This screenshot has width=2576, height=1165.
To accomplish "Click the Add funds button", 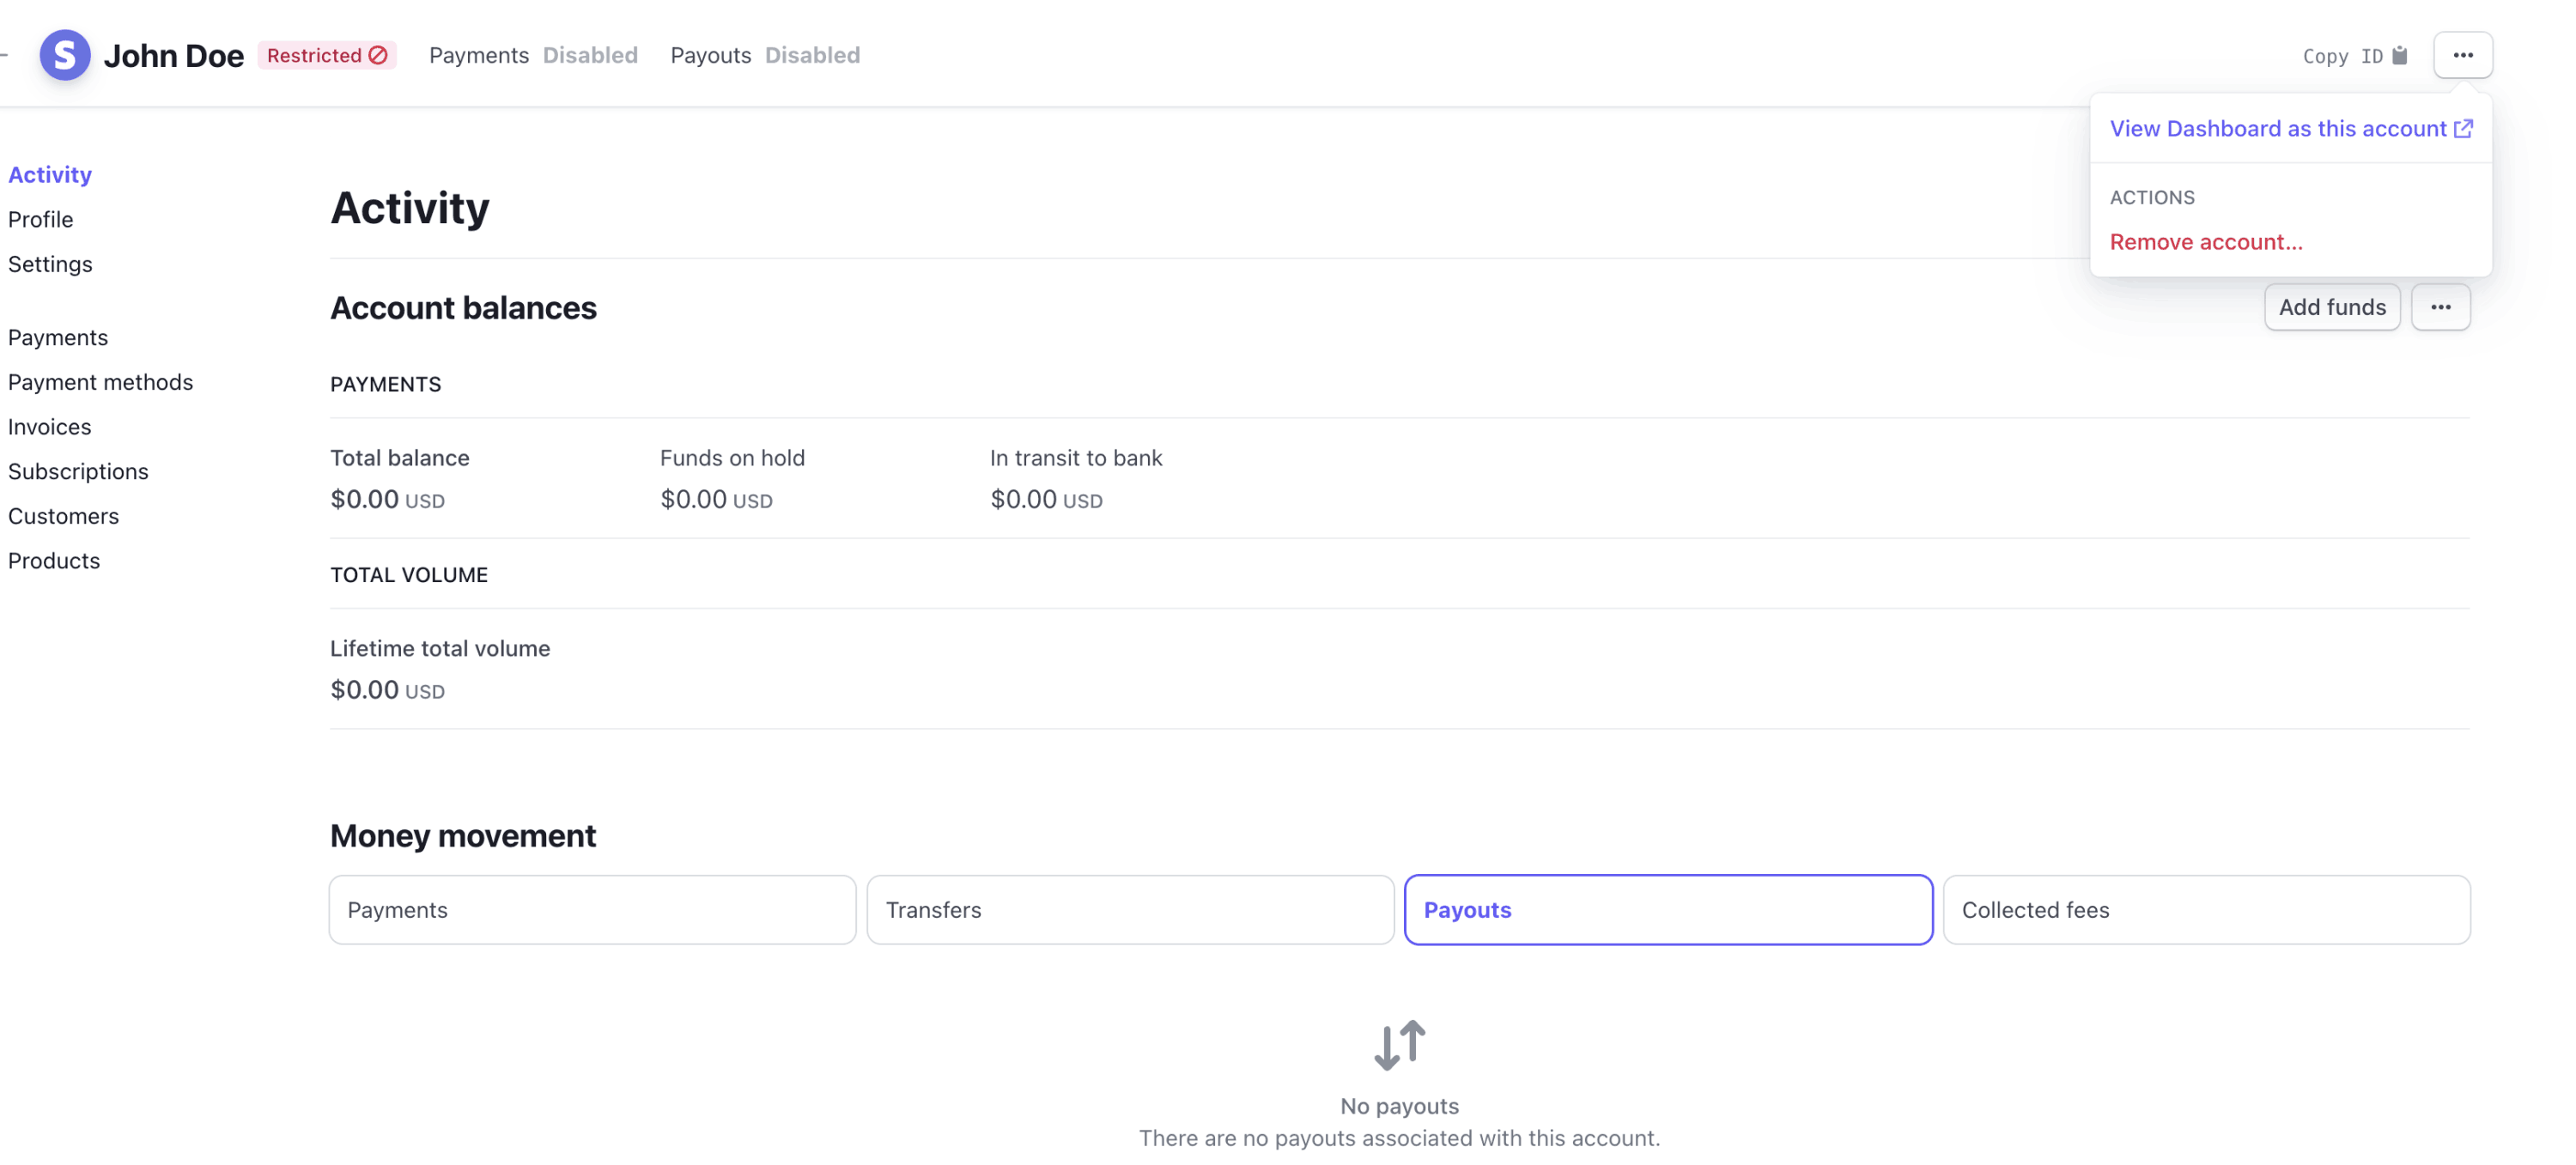I will (x=2331, y=306).
